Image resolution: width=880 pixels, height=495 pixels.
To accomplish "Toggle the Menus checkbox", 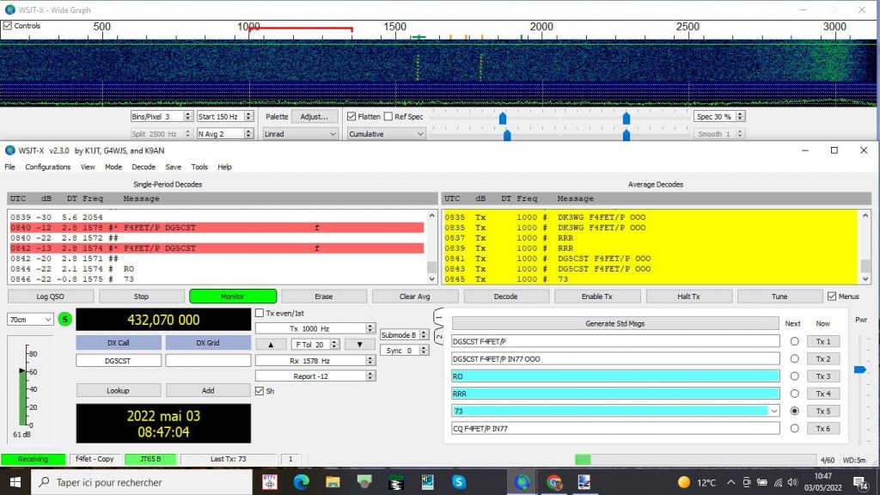I will 832,296.
